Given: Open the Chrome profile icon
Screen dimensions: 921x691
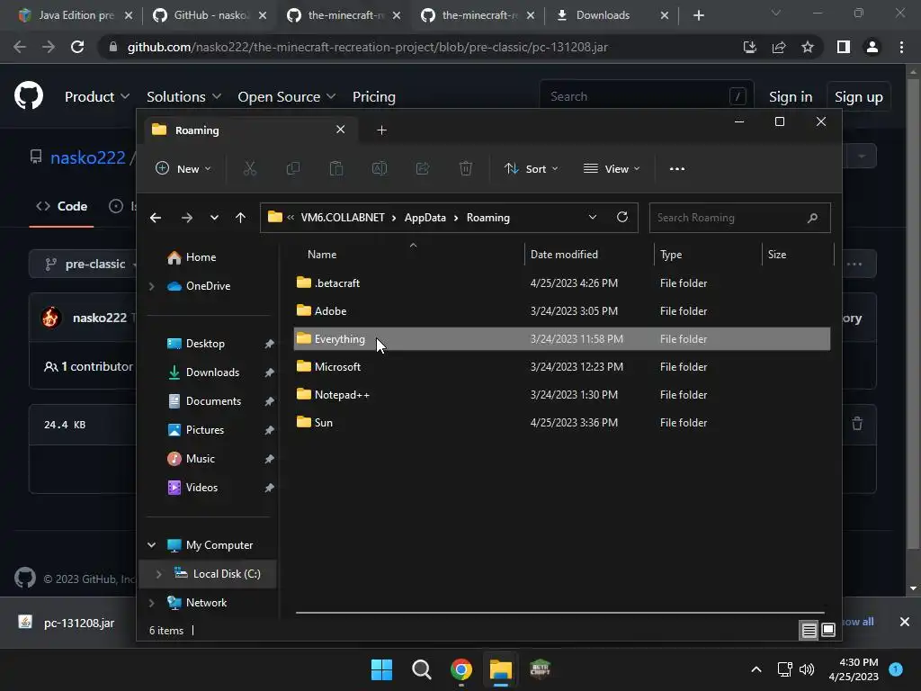Looking at the screenshot, I should [872, 47].
